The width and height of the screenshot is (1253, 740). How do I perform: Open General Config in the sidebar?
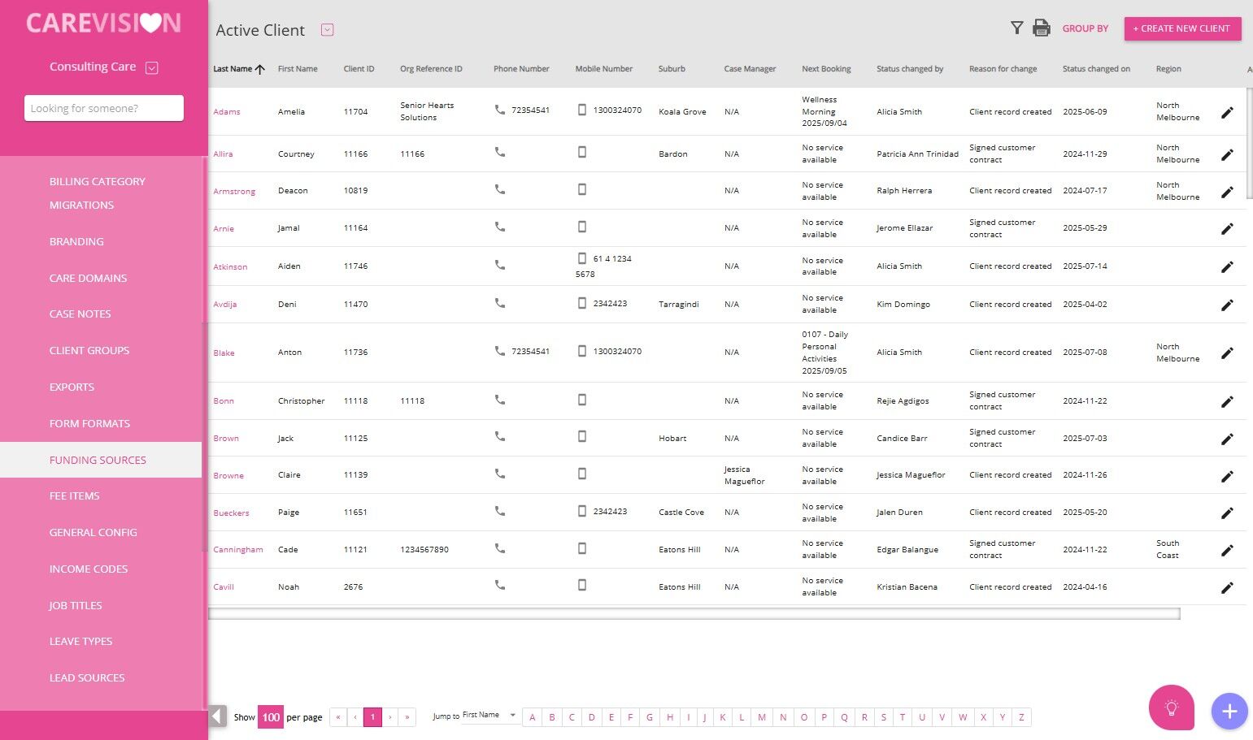coord(93,533)
